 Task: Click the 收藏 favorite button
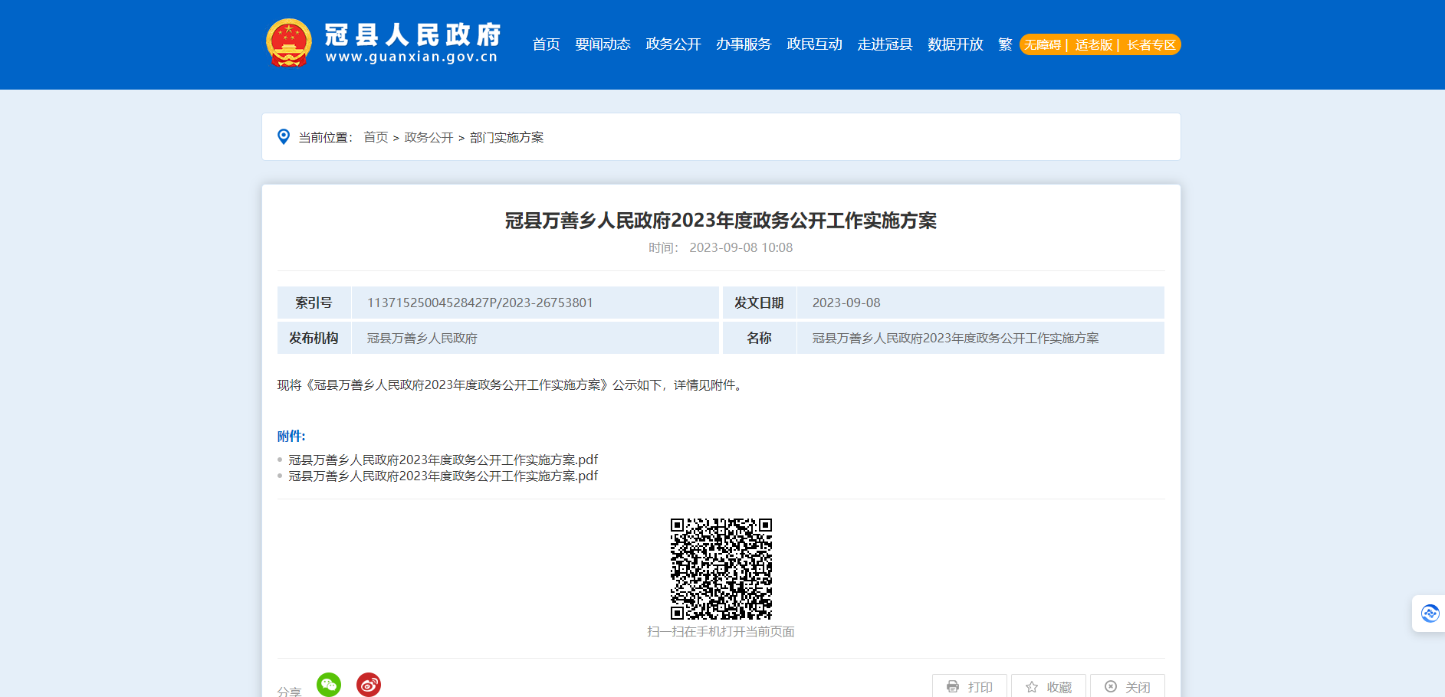click(1049, 686)
